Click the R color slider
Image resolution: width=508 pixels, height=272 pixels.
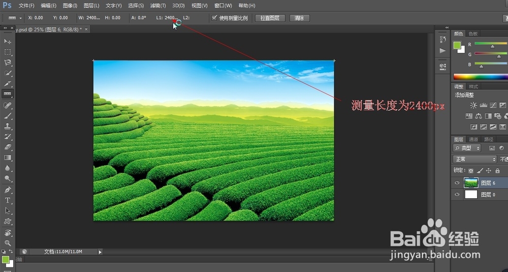(x=491, y=44)
